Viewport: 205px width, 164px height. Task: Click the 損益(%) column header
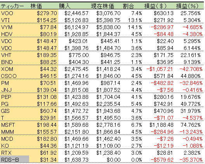pos(187,6)
